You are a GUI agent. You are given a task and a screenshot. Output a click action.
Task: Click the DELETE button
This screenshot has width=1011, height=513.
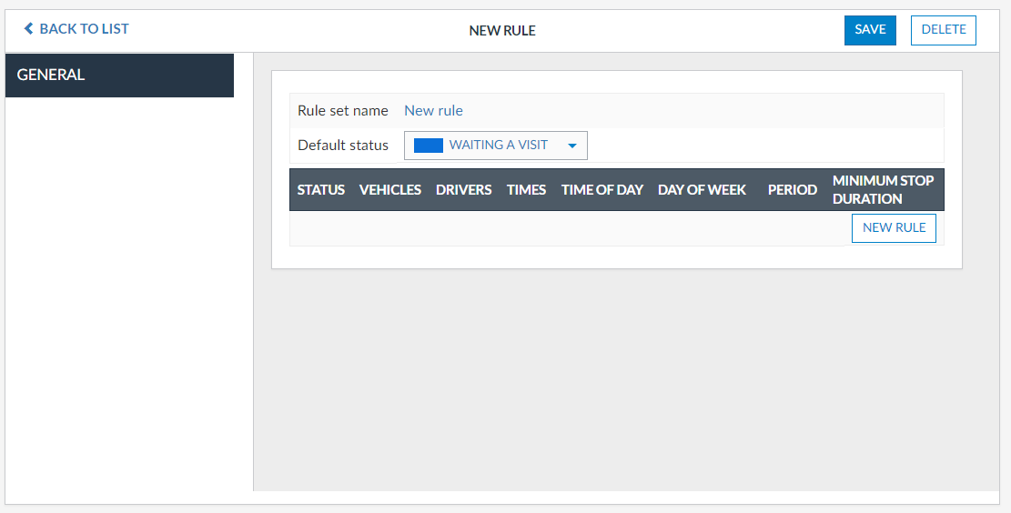pyautogui.click(x=943, y=30)
